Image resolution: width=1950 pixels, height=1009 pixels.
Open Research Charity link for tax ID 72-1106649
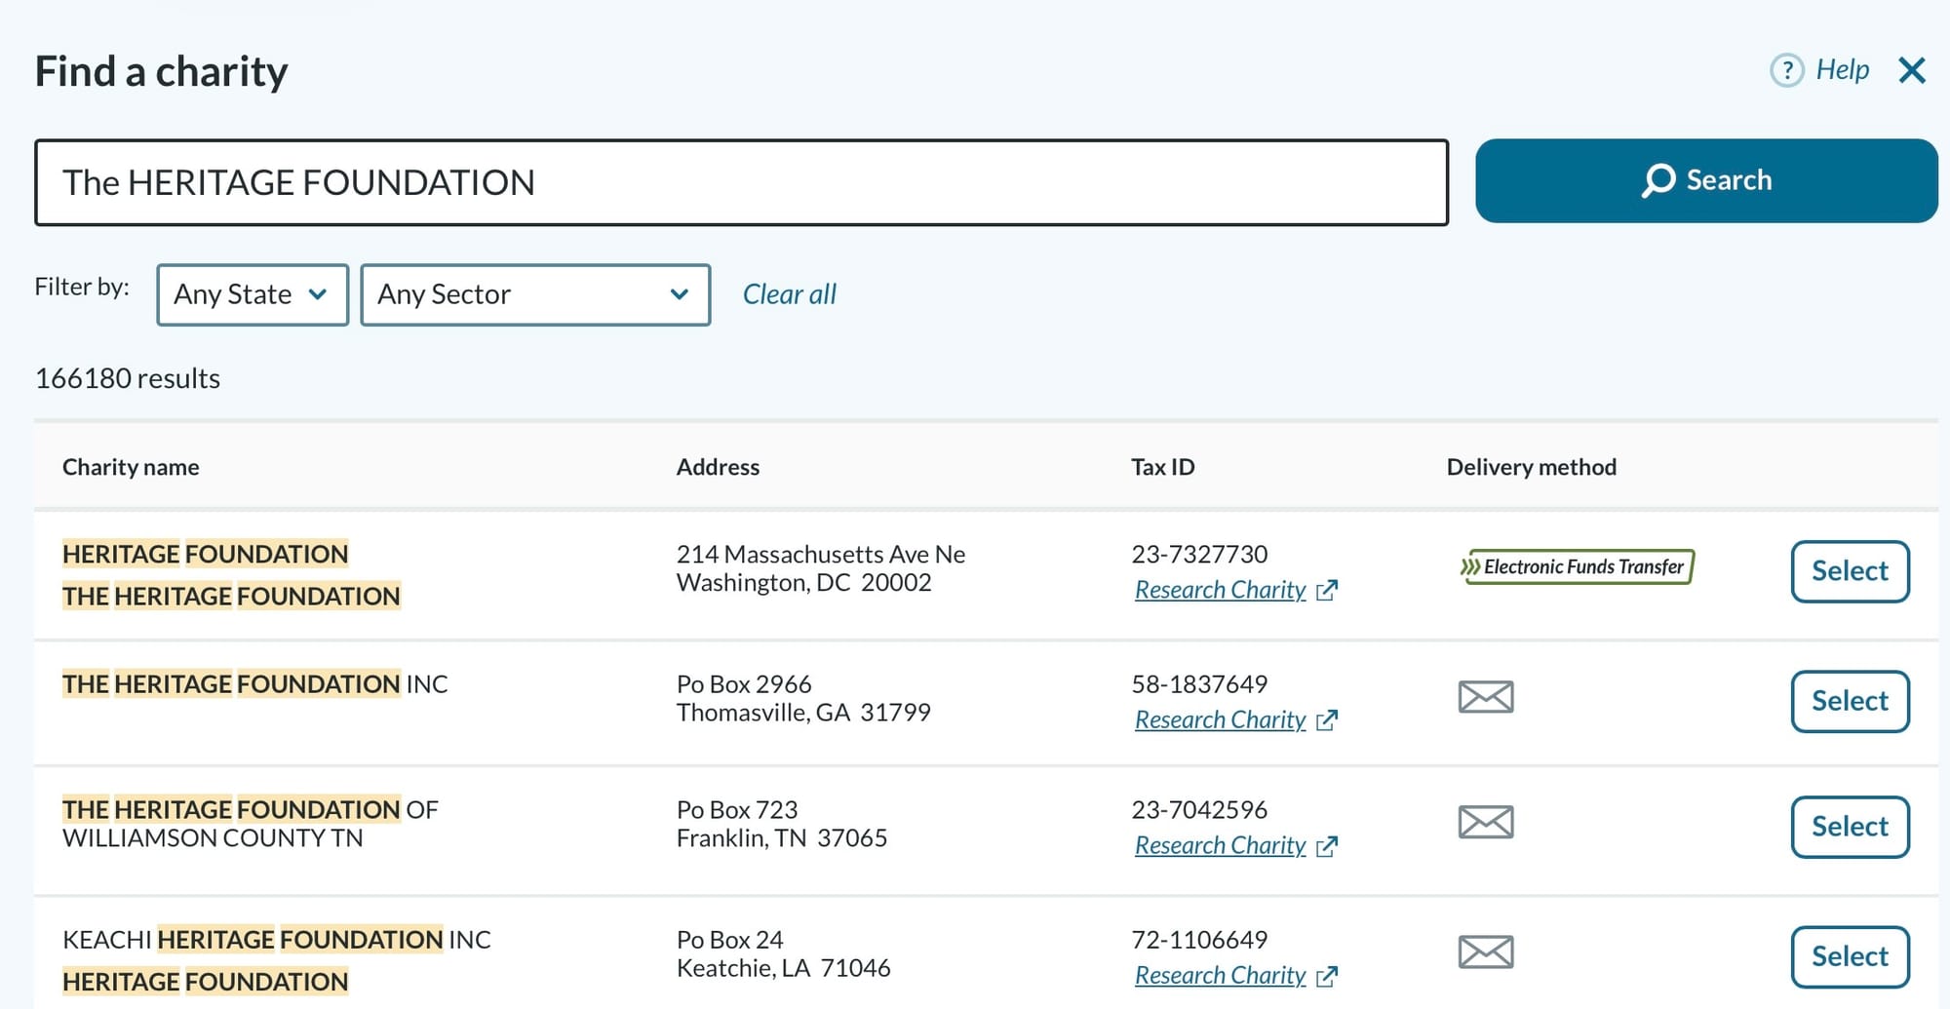click(x=1235, y=975)
